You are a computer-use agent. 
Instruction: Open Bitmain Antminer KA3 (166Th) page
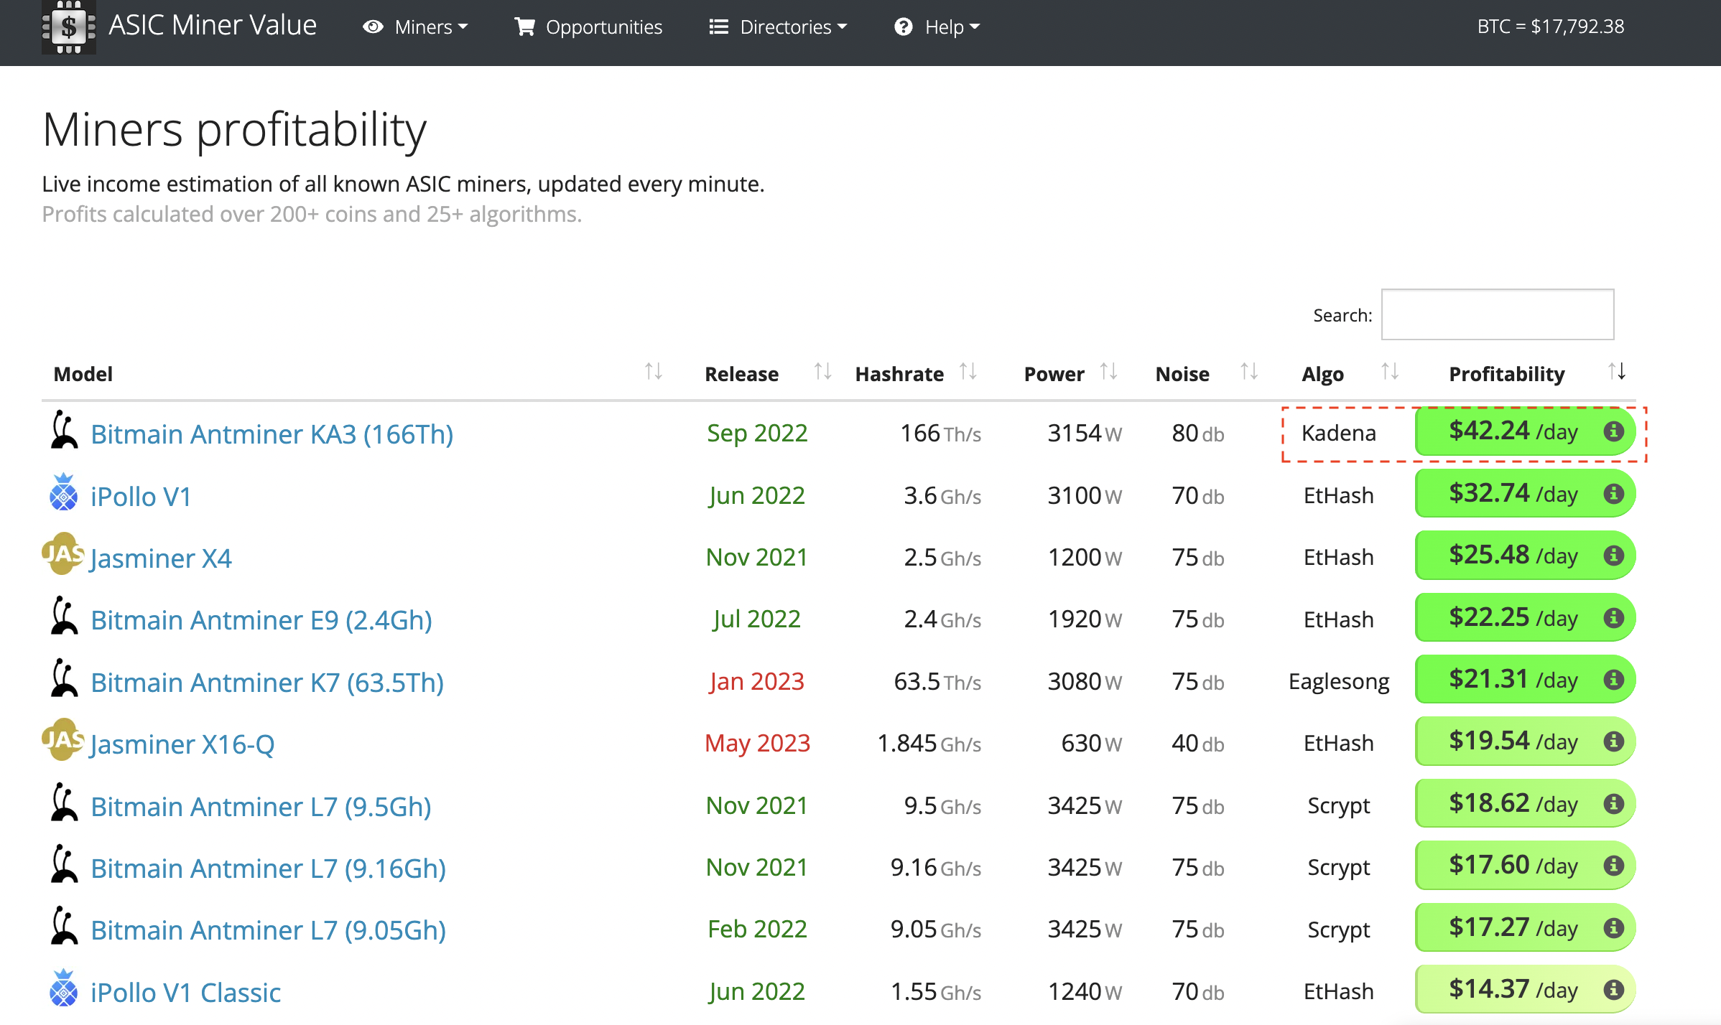(x=272, y=434)
